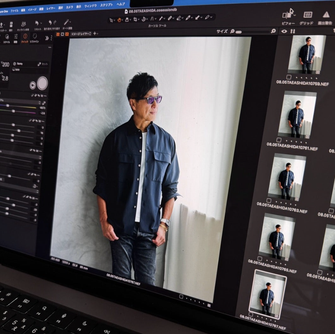Click the Online Share people icon
The width and height of the screenshot is (335, 334).
24,24
